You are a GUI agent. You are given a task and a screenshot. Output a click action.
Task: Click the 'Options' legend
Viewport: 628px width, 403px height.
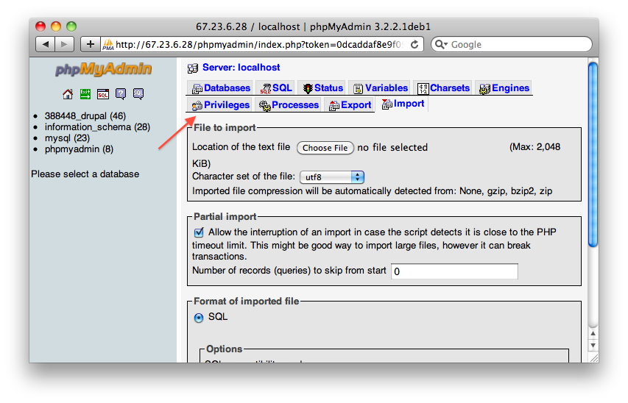(x=225, y=349)
